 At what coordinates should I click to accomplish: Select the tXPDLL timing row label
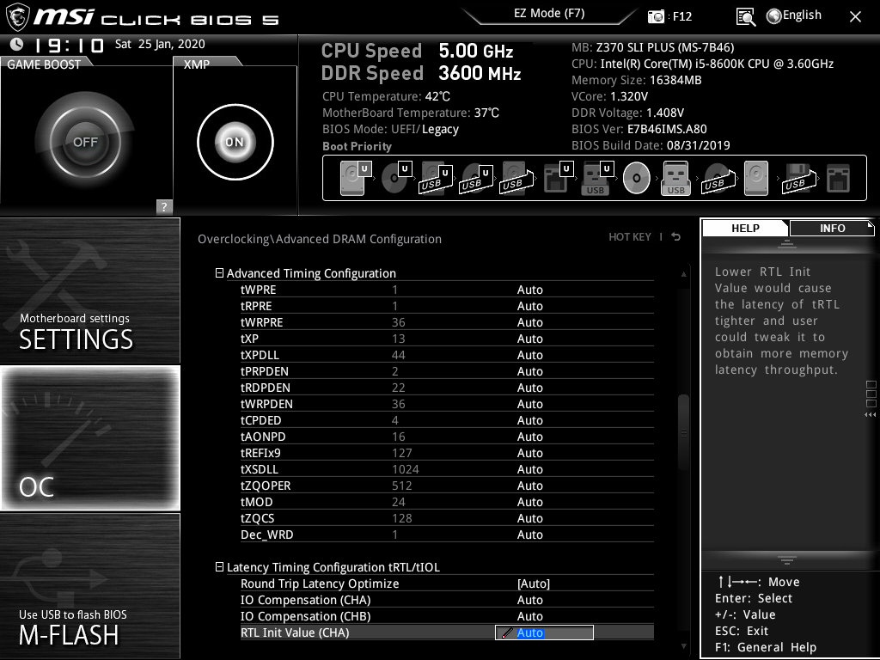(260, 355)
